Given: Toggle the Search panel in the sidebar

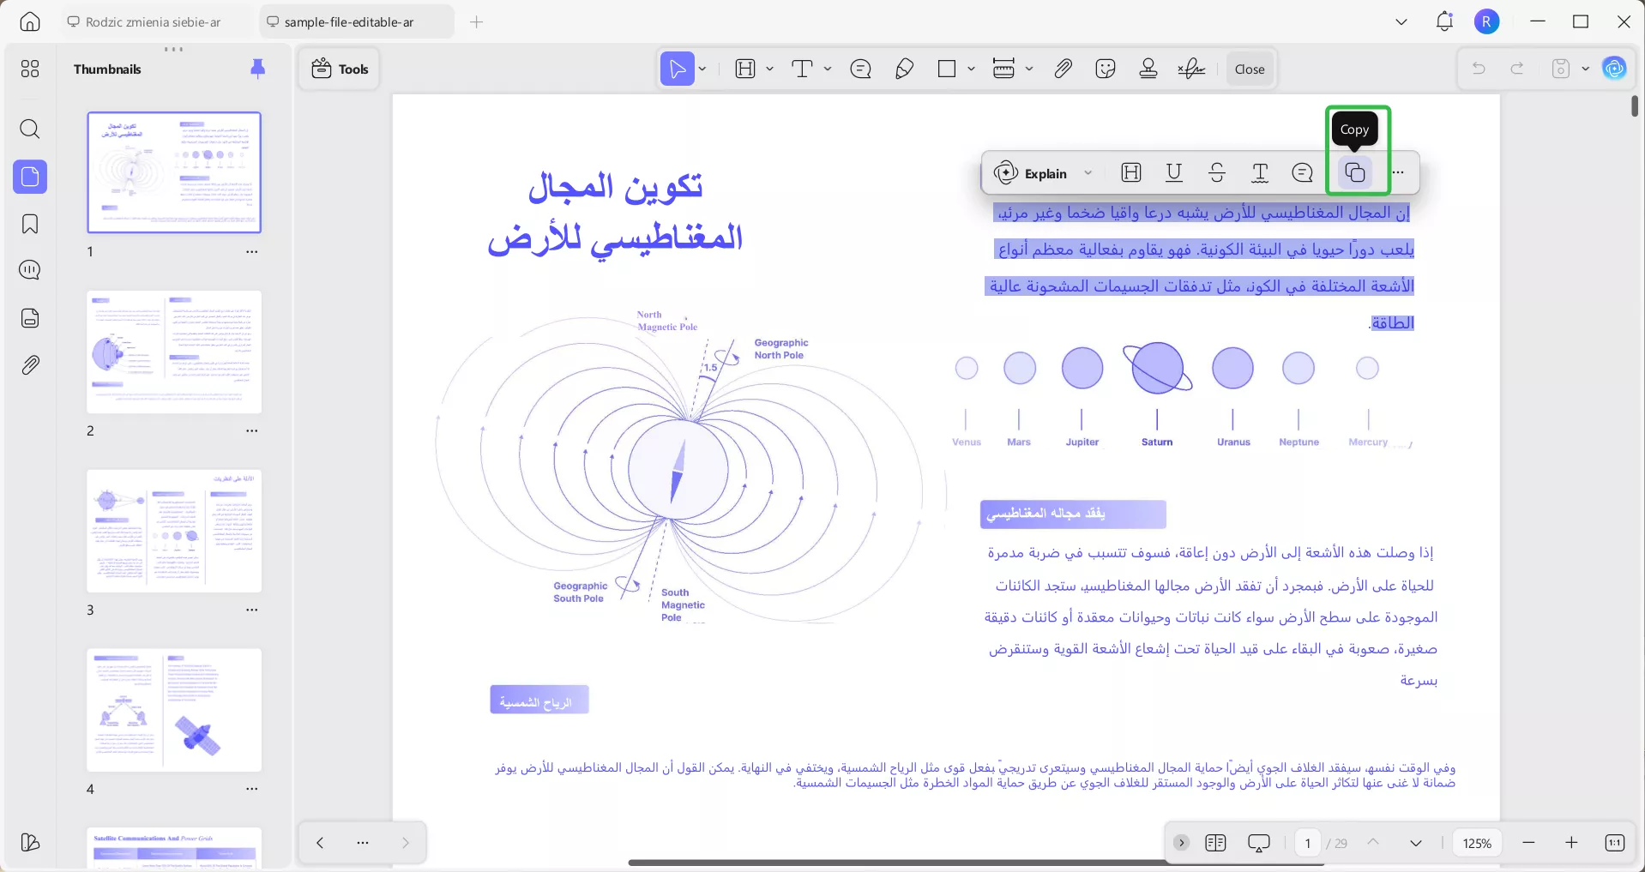Looking at the screenshot, I should coord(29,129).
